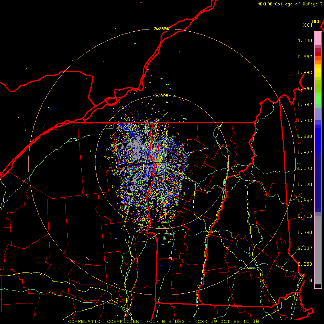Click the 0.253 scale value
Viewport: 324px width, 324px height.
point(305,264)
